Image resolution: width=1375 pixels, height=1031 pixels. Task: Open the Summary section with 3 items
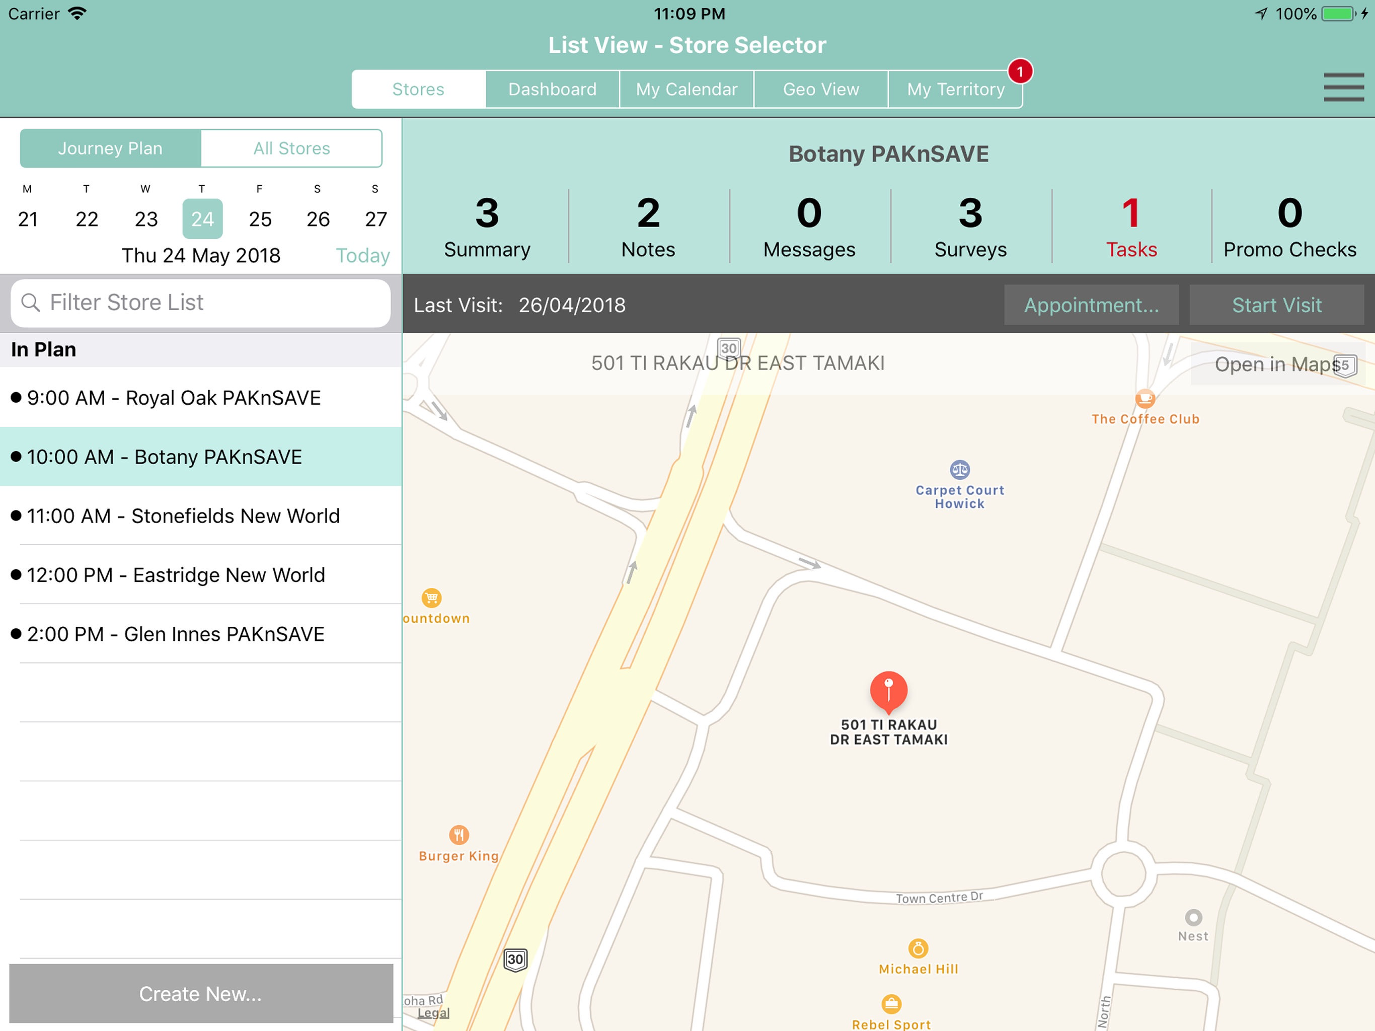click(x=487, y=227)
